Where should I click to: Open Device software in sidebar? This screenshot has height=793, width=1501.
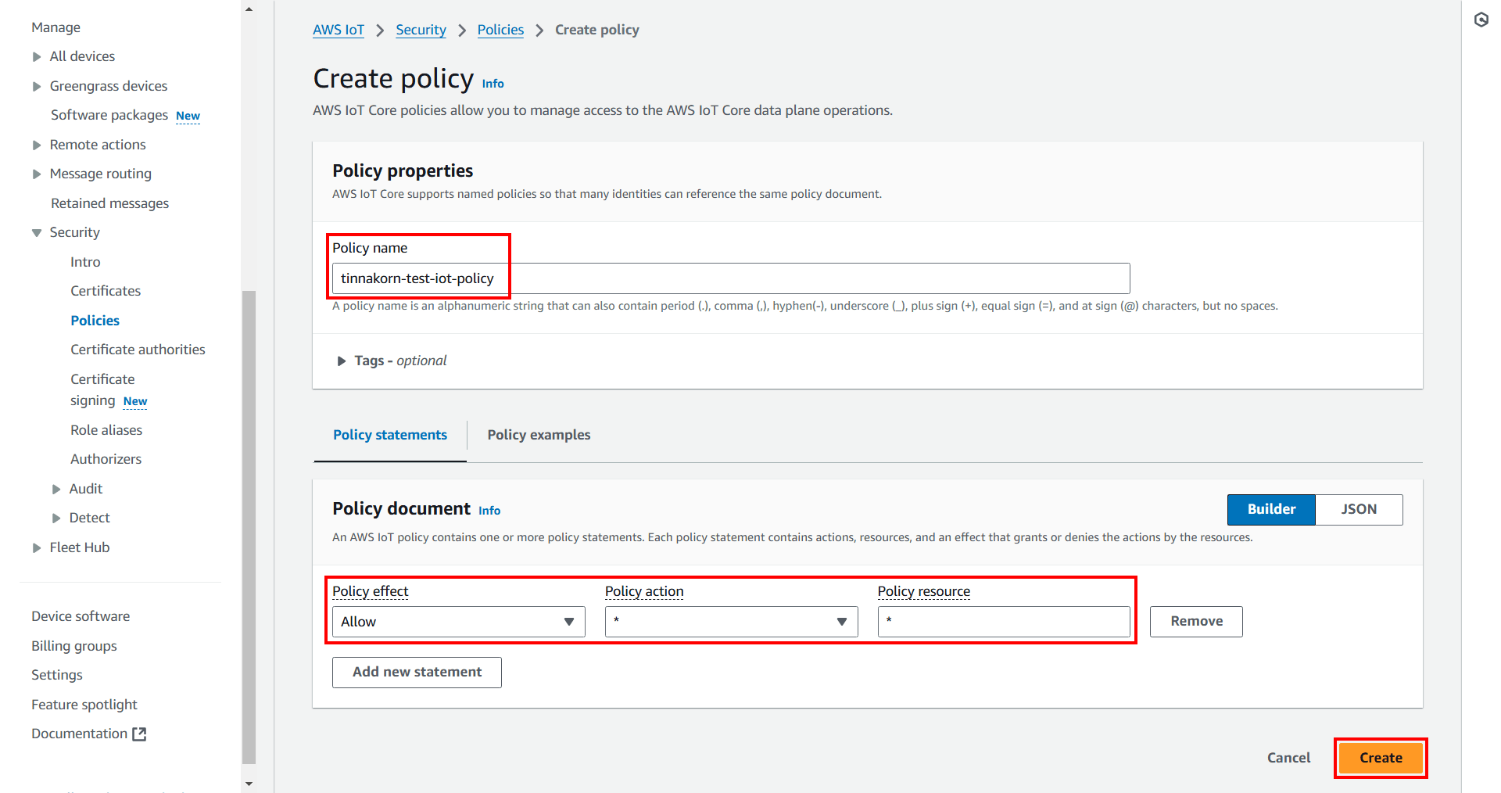pos(81,616)
